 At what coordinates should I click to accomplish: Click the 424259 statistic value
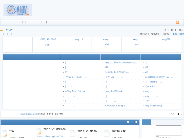tap(155, 34)
